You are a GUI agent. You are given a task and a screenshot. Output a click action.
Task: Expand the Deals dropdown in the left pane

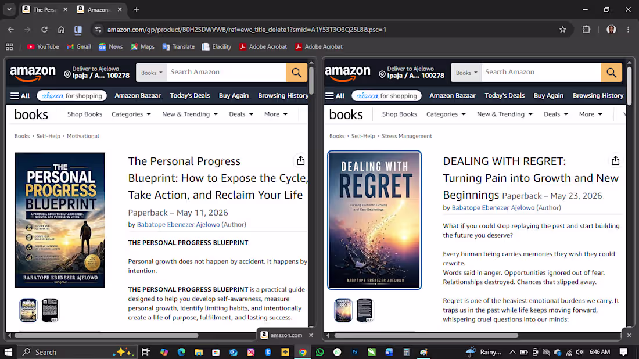[241, 114]
